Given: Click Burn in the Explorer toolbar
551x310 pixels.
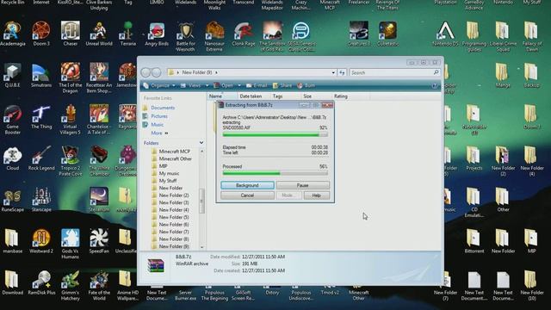Looking at the screenshot, I should click(x=306, y=85).
